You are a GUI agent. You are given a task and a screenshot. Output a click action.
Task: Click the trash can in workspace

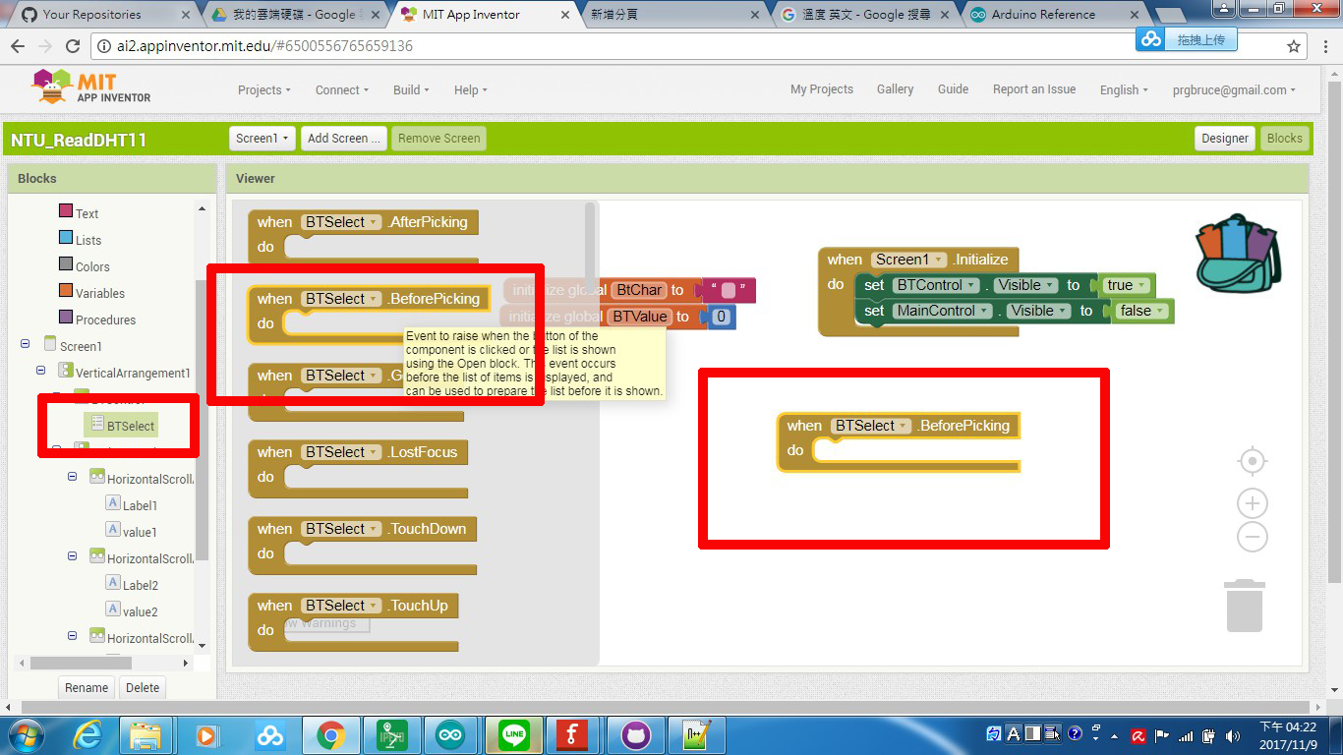point(1244,606)
